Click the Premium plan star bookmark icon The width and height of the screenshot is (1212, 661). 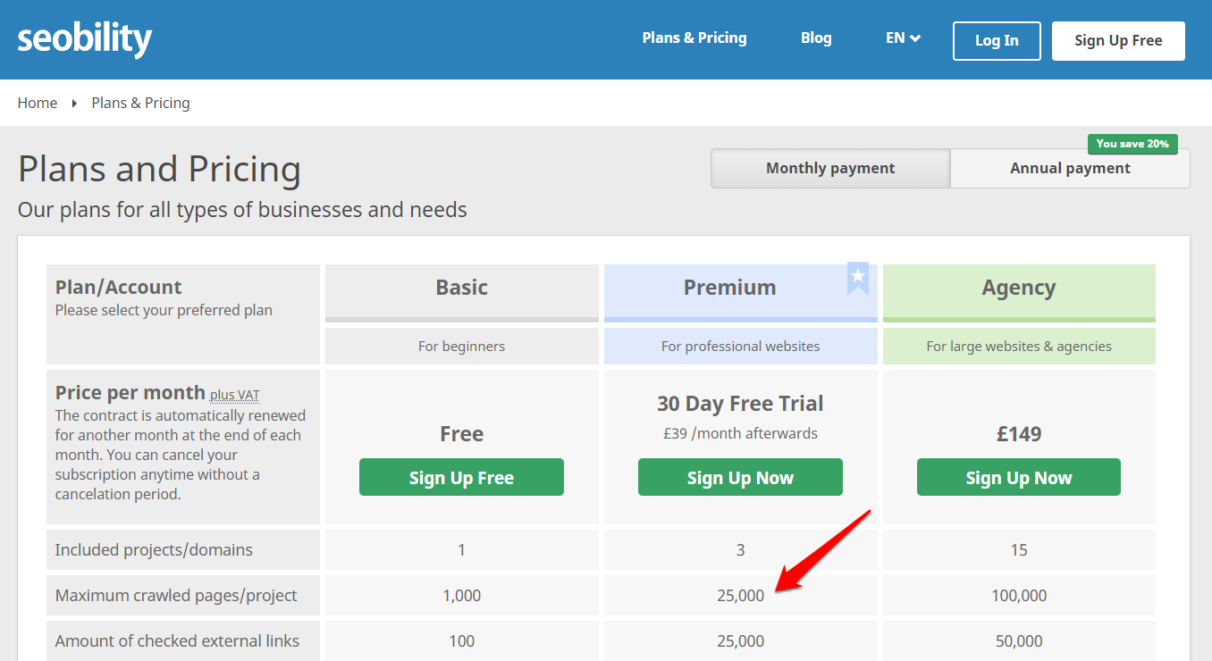point(858,279)
